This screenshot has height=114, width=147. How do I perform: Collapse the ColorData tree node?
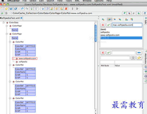tap(4, 23)
